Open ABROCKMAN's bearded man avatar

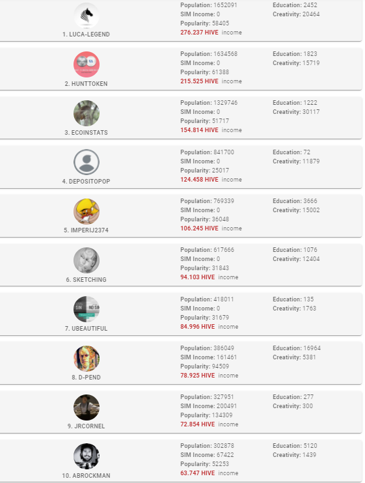tap(87, 456)
